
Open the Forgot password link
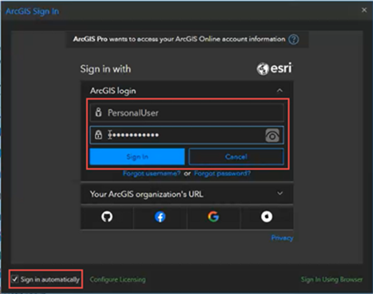point(222,173)
